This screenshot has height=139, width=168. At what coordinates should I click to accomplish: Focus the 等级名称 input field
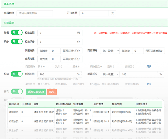pos(35,13)
